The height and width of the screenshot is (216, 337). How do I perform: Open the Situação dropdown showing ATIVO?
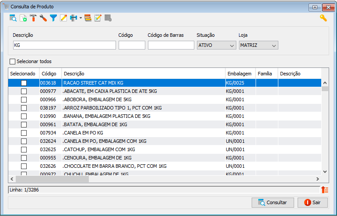coord(217,45)
